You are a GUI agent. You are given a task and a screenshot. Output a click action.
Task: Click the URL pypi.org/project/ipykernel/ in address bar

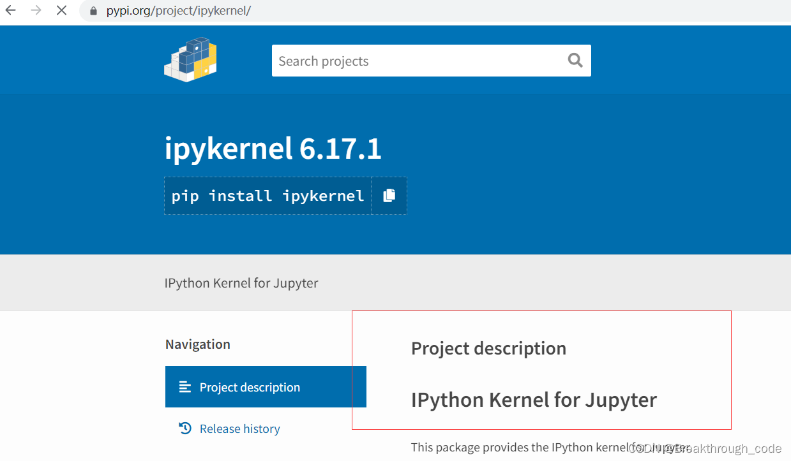(x=179, y=11)
